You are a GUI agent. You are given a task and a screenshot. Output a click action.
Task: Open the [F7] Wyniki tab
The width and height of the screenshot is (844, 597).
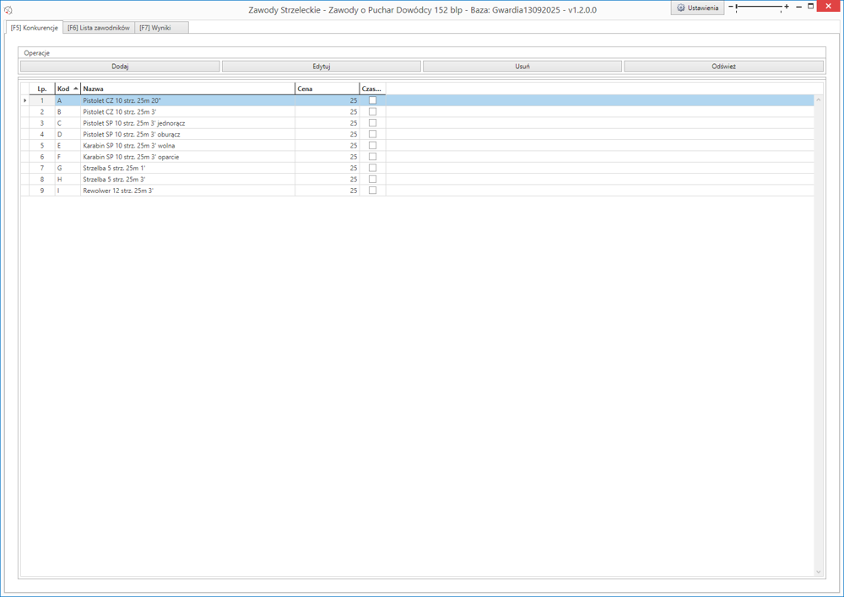(x=155, y=28)
